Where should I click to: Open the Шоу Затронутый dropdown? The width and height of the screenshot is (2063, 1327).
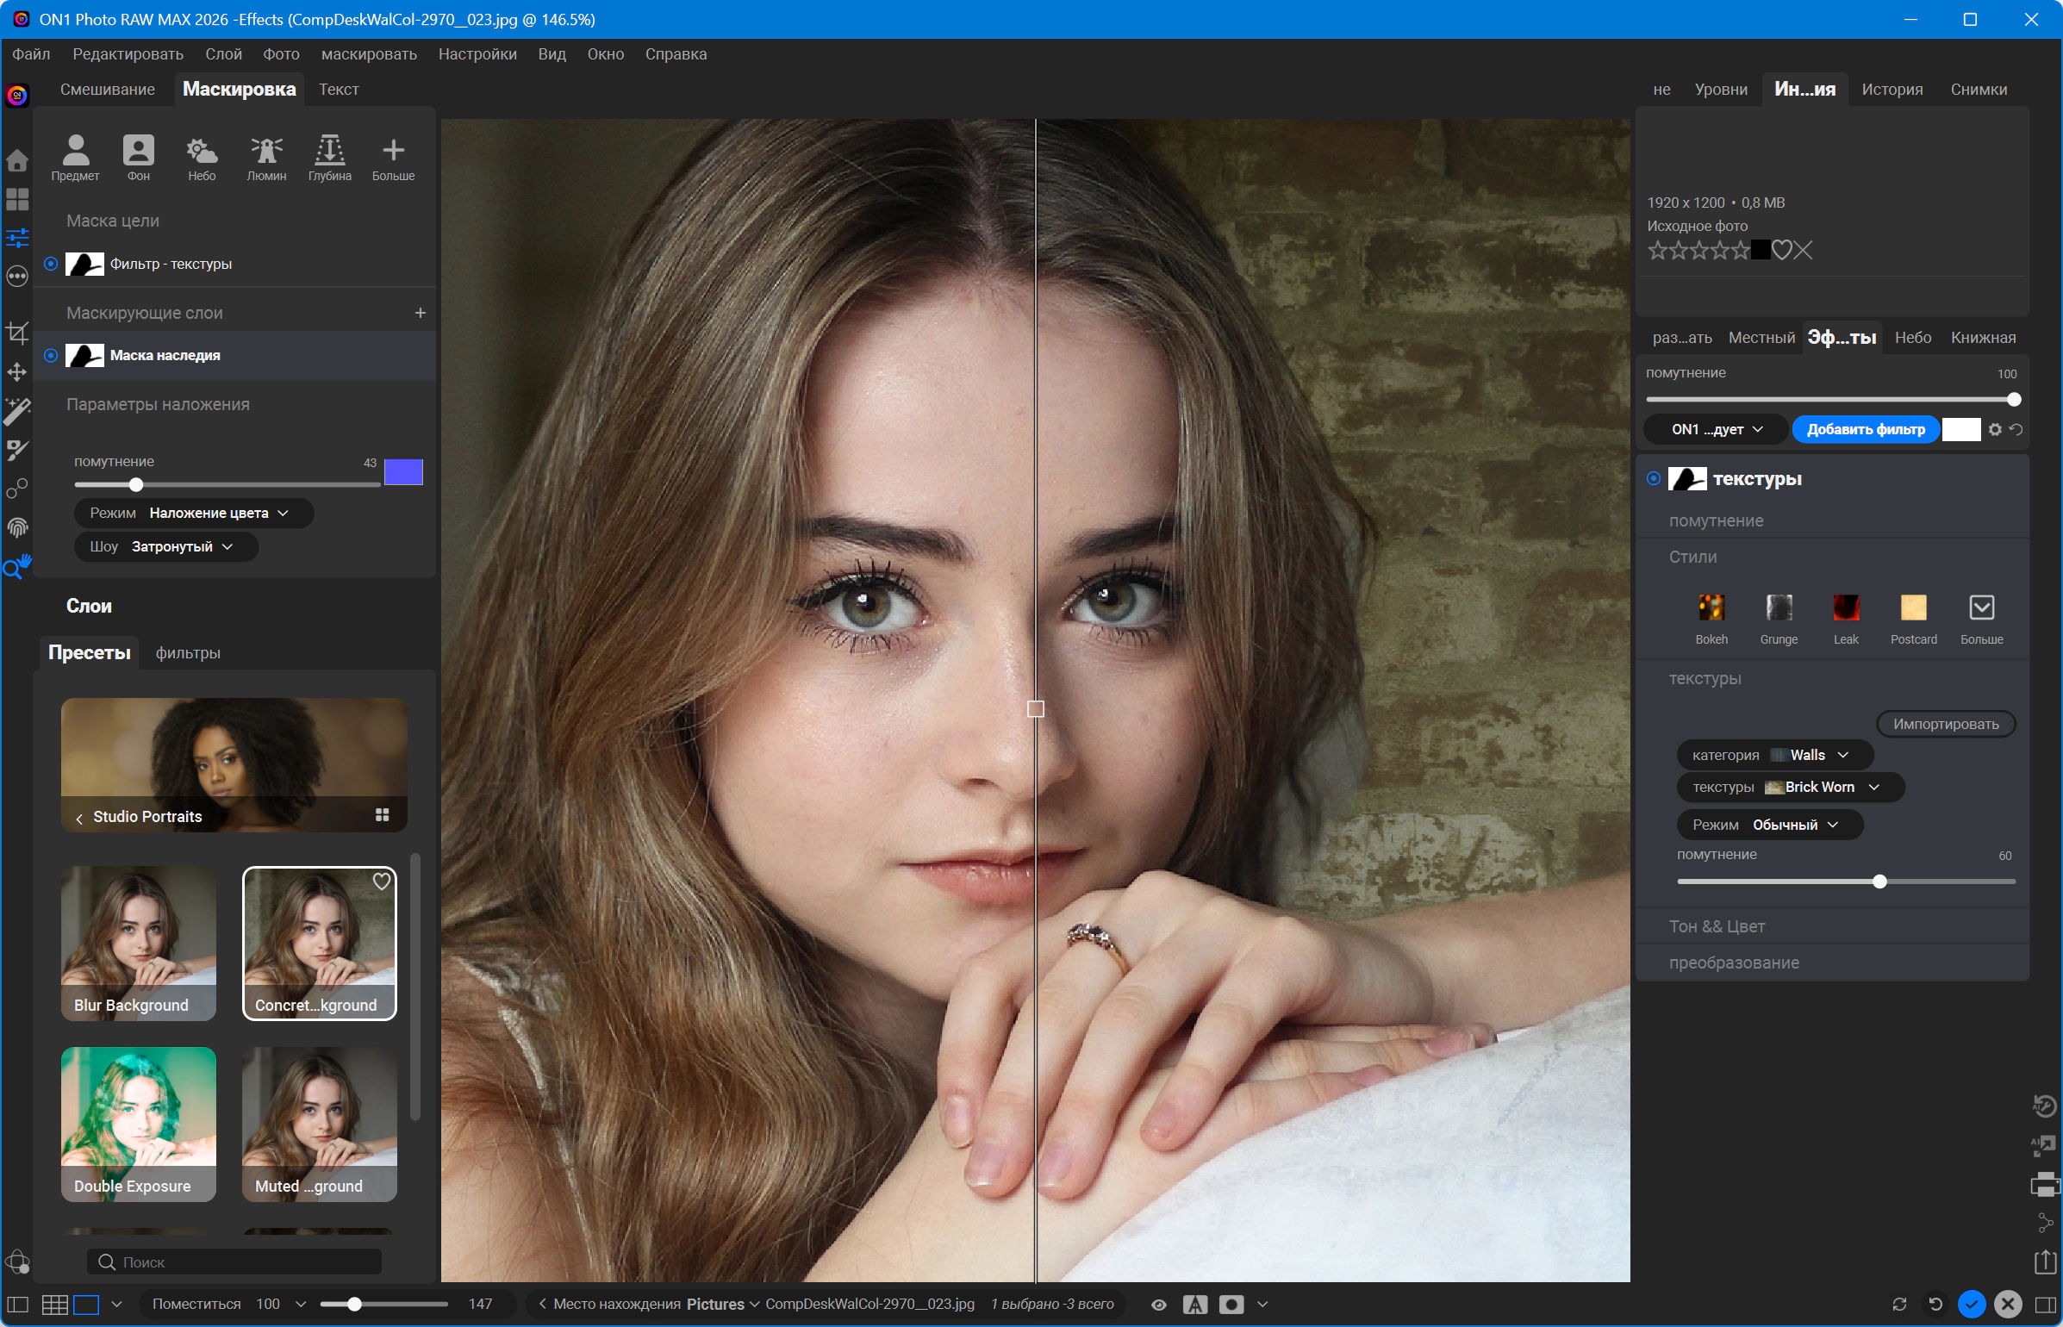pos(166,546)
